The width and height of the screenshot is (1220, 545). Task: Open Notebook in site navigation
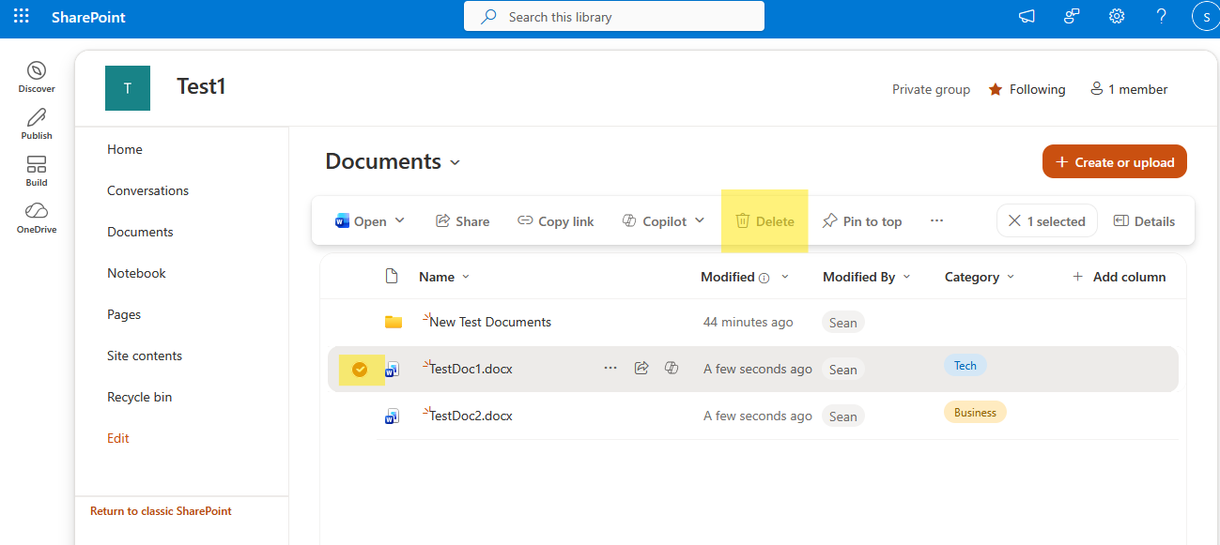pyautogui.click(x=136, y=273)
